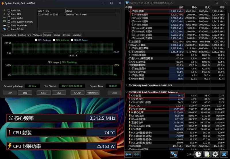Viewport: 230px width, 159px height.
Task: Collapse the 核心频率 sensor tree row
Action: [x=129, y=11]
